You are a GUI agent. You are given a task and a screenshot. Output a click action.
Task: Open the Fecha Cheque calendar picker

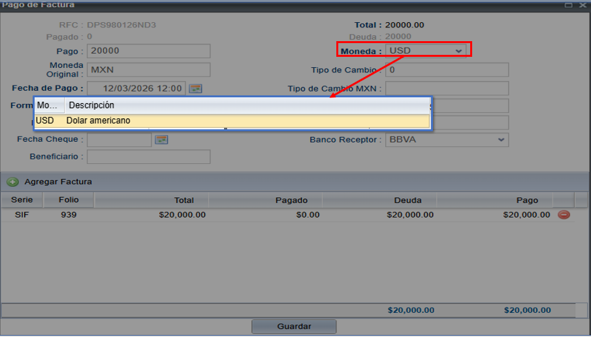point(161,139)
